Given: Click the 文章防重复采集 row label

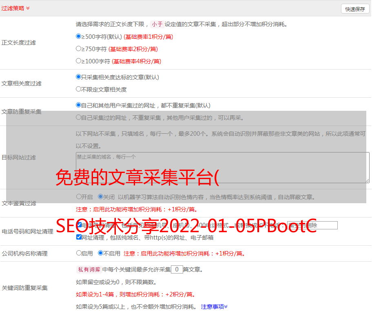Looking at the screenshot, I should point(22,112).
